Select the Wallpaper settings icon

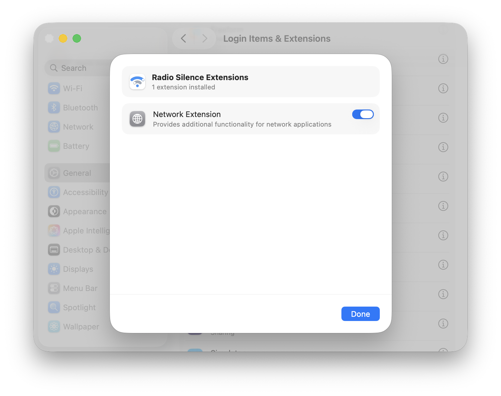click(x=54, y=326)
